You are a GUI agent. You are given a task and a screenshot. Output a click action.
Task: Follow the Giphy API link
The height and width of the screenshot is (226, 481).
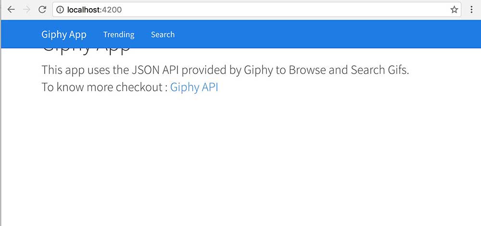(x=194, y=88)
